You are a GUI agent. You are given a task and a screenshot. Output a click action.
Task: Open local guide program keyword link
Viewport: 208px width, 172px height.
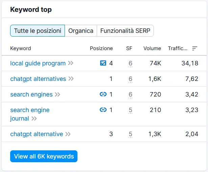pos(38,63)
